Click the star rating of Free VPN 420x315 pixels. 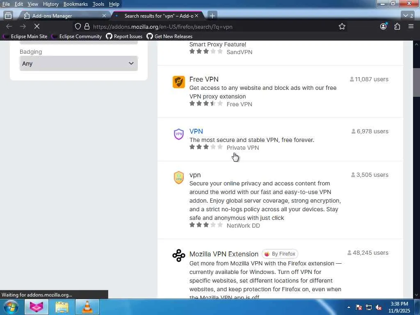point(206,104)
